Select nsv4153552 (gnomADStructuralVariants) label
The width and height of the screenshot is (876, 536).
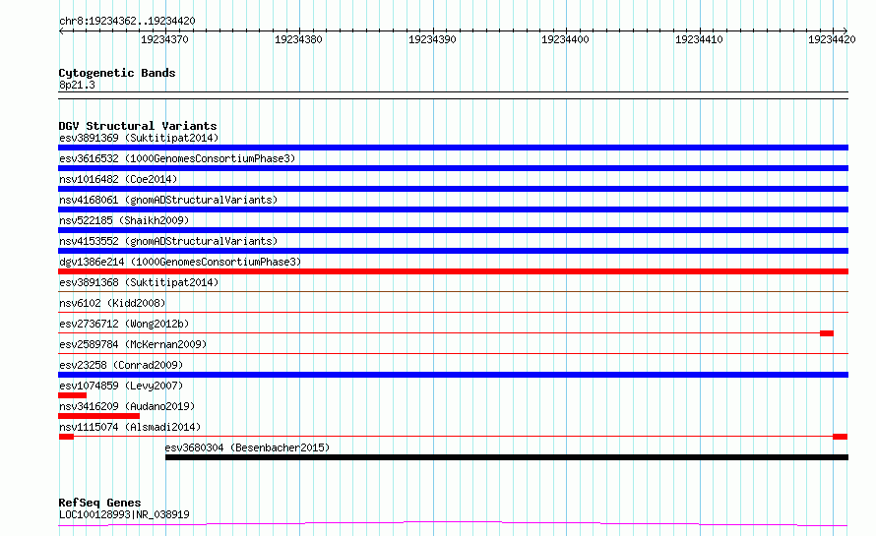tap(168, 241)
